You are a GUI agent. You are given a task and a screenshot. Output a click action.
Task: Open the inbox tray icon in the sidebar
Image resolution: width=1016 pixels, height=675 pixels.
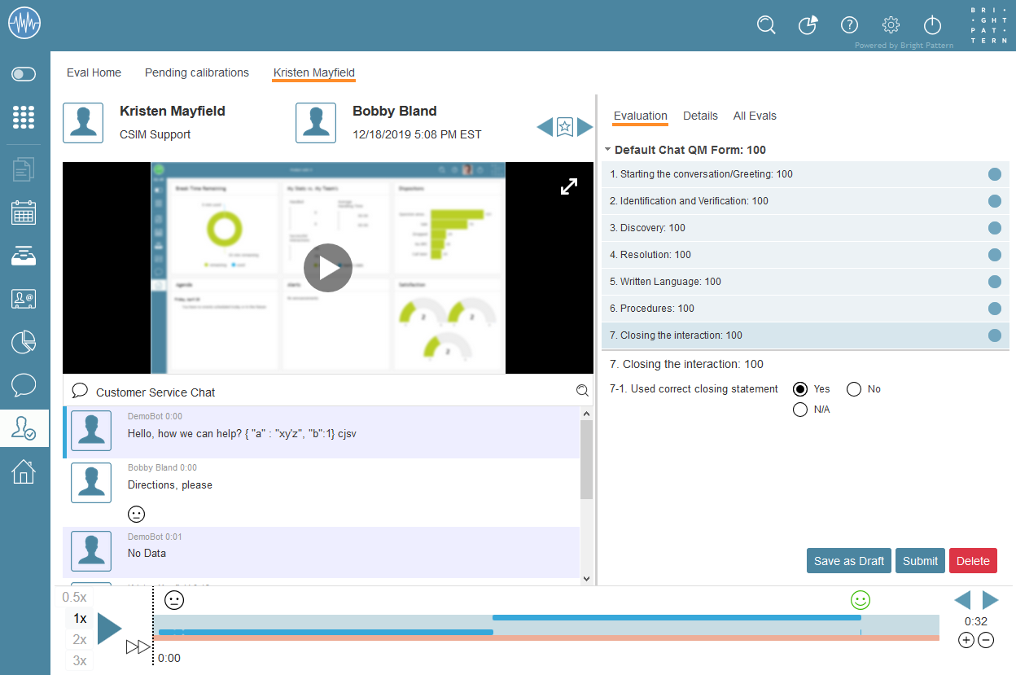(24, 256)
